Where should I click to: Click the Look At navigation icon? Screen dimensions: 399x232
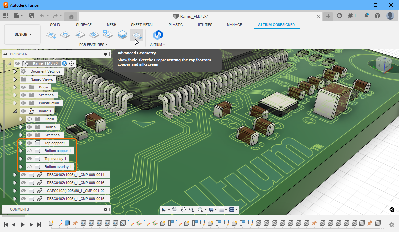tap(175, 209)
